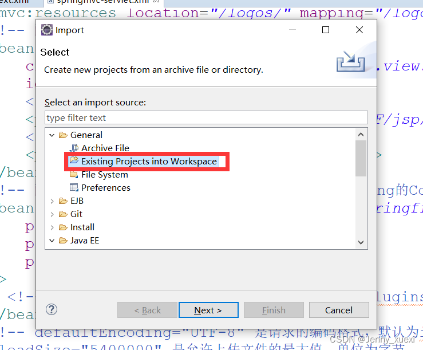Click the Existing Projects folder icon
Screen dimensions: 423x350
coord(74,160)
